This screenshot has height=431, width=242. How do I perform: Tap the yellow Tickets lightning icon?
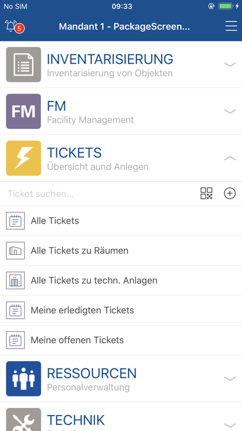click(23, 158)
